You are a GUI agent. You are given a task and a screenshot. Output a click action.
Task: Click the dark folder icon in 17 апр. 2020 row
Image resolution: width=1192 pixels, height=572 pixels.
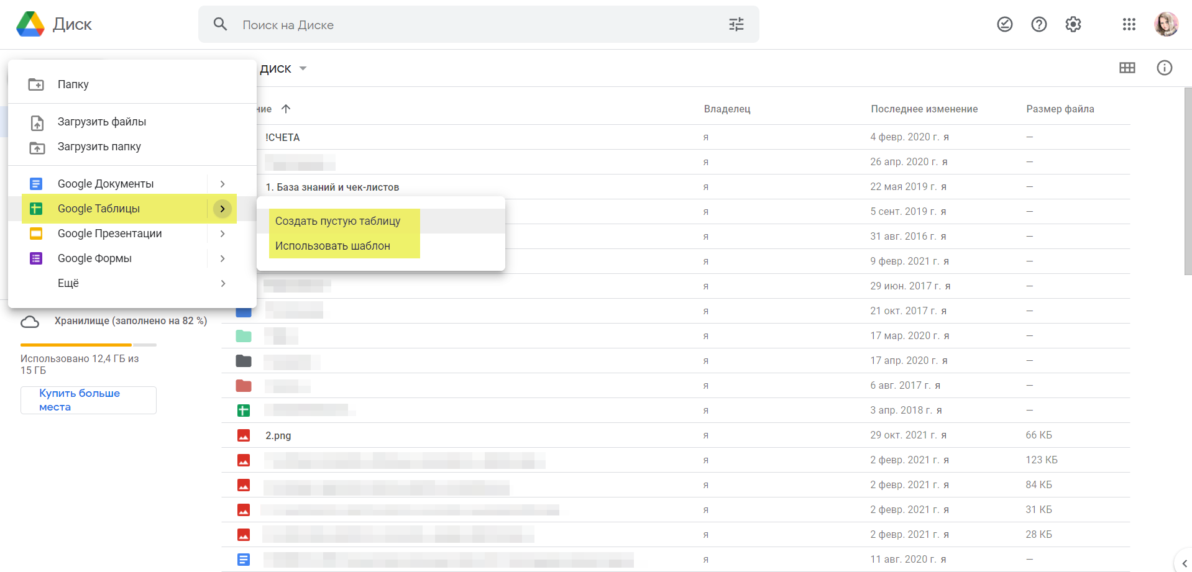(x=244, y=361)
